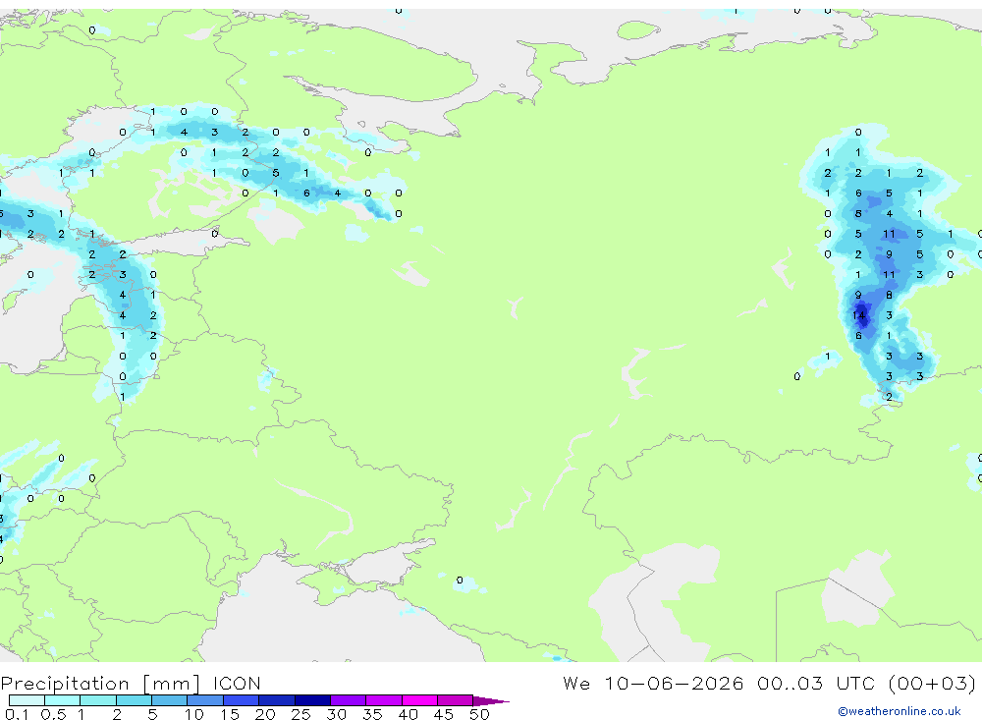Click the 10–15 mm legend color band
The image size is (982, 720).
coord(205,700)
